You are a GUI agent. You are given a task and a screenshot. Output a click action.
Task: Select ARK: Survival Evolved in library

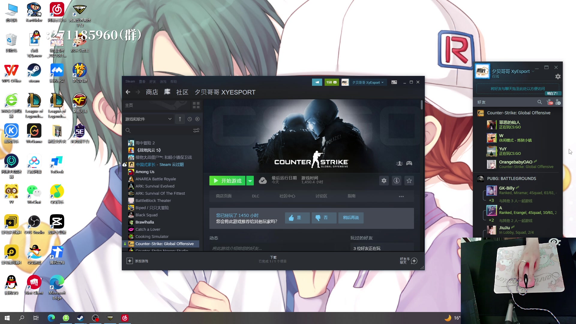pyautogui.click(x=155, y=186)
